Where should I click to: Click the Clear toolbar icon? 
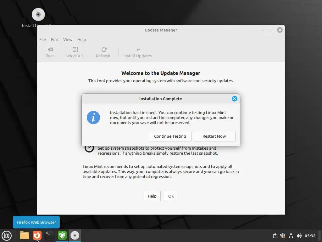[49, 53]
